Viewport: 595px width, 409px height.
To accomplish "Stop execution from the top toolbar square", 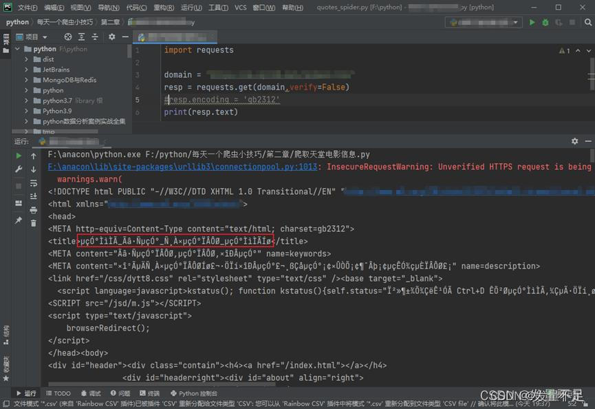I will [x=572, y=23].
